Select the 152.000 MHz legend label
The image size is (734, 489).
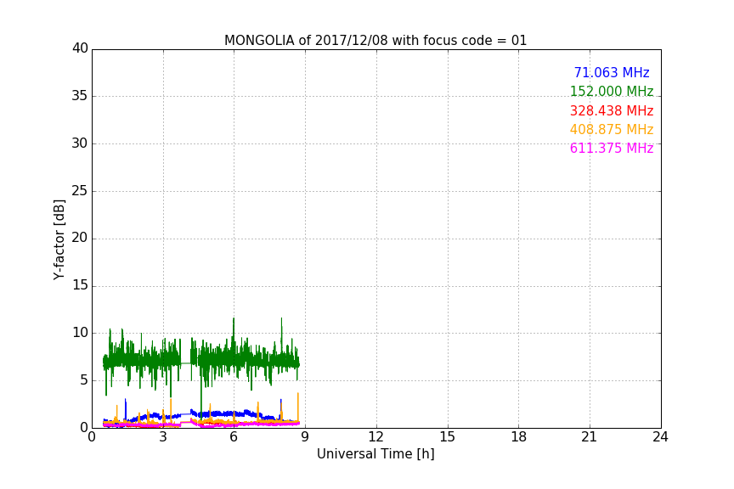click(612, 91)
